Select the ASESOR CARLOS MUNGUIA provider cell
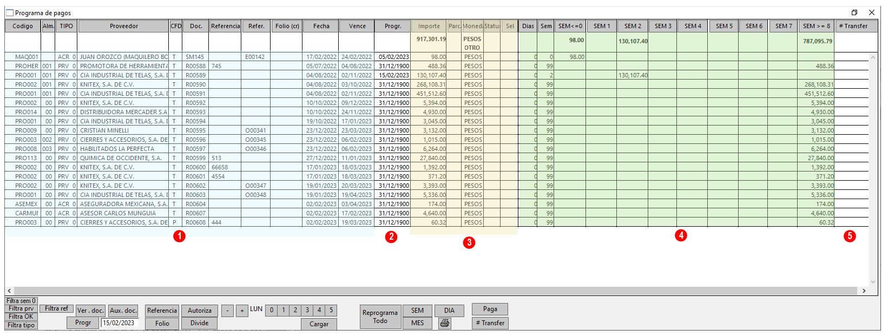The image size is (888, 336). coord(123,213)
